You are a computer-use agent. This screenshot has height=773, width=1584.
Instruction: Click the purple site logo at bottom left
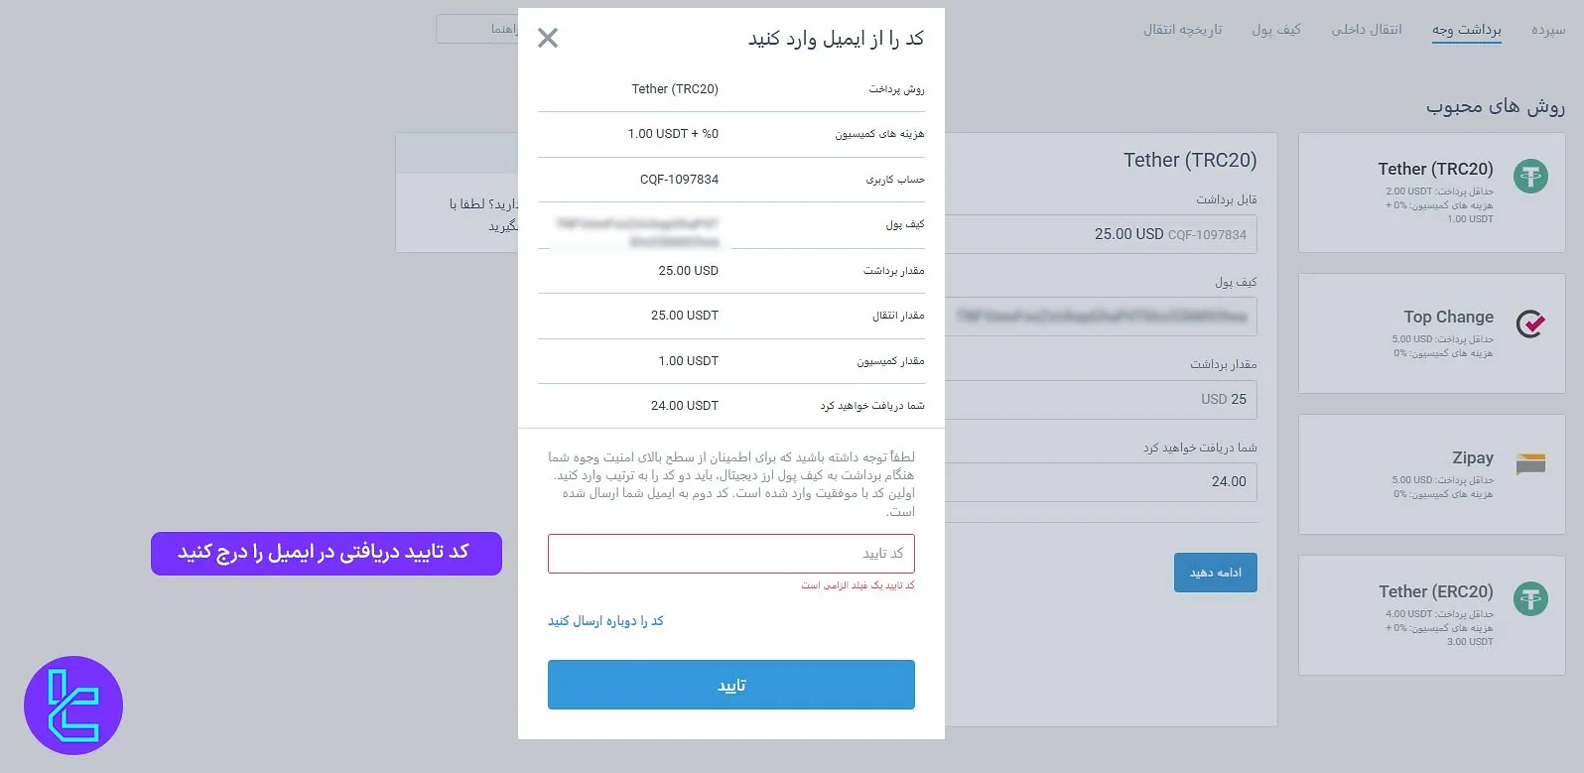[73, 704]
